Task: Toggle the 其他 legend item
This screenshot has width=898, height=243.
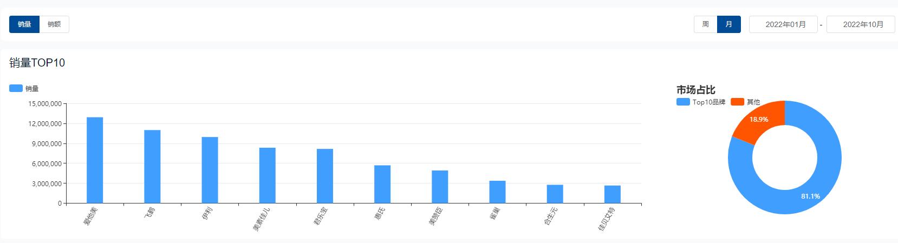Action: coord(745,102)
